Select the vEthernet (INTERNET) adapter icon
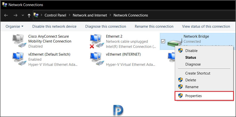This screenshot has width=236, height=117. click(x=96, y=59)
